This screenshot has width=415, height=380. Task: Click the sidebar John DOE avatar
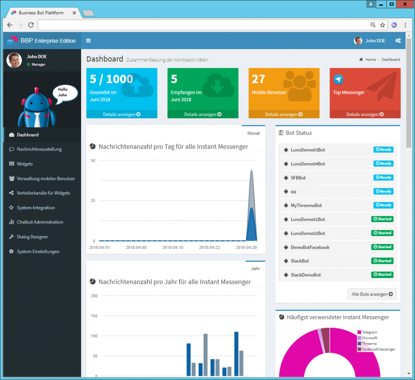(14, 60)
